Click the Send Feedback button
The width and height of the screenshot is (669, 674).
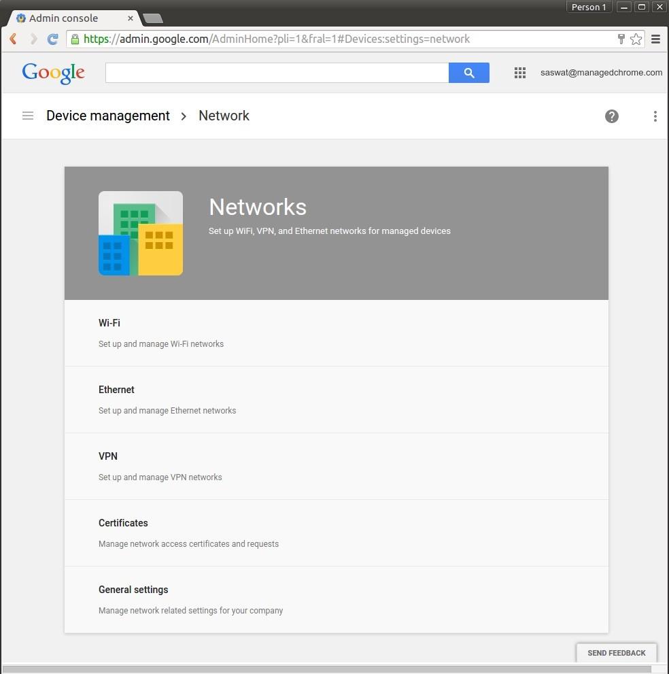[616, 653]
